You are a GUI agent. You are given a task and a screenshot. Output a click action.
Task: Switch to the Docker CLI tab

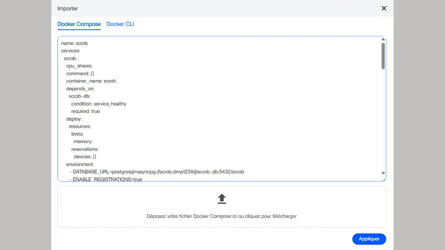tap(120, 24)
